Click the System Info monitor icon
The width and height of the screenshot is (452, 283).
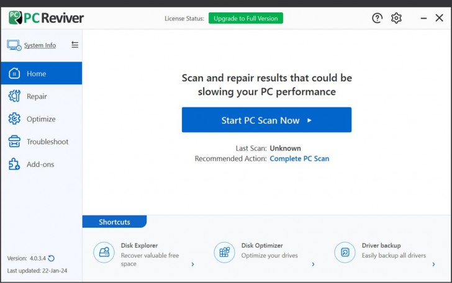click(14, 45)
